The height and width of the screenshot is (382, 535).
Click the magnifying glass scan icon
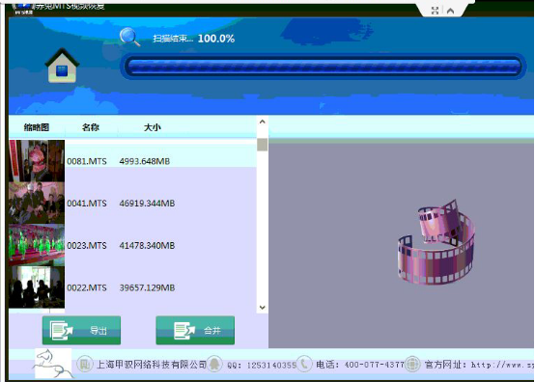(129, 37)
